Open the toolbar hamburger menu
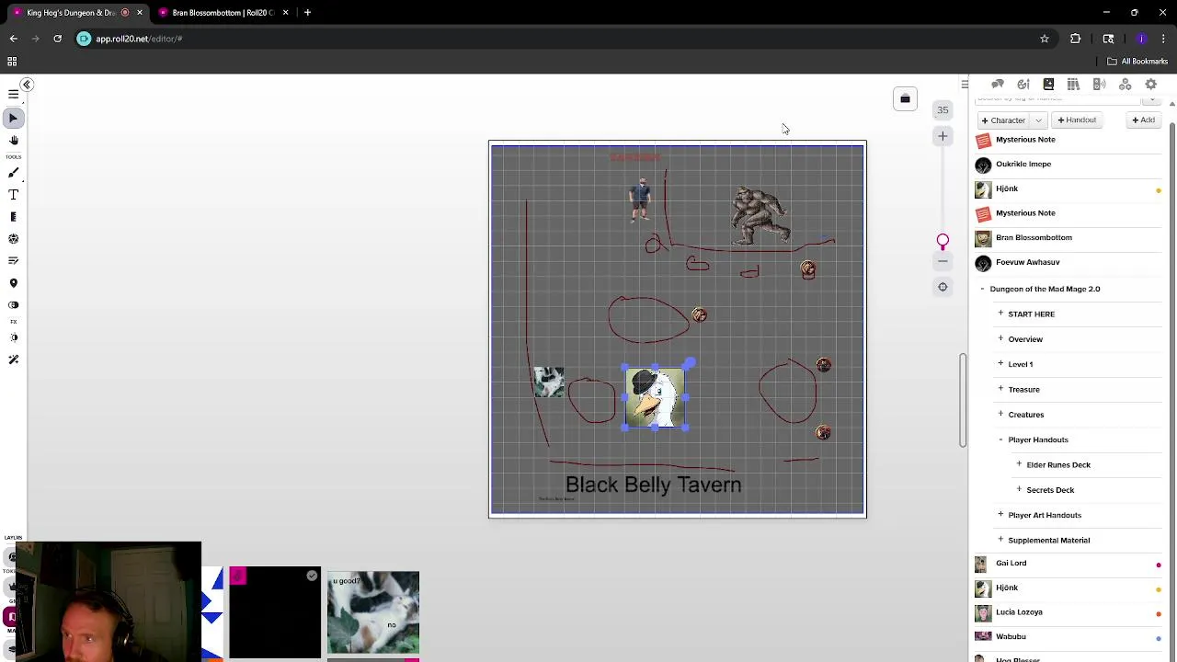The height and width of the screenshot is (662, 1177). tap(13, 95)
